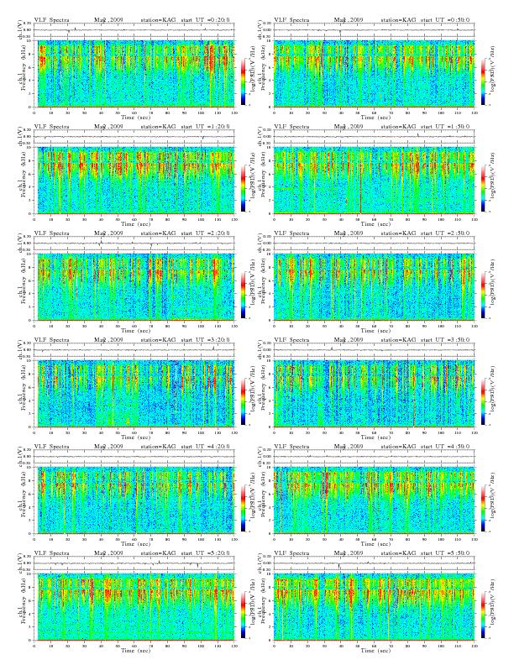This screenshot has height=665, width=514.
Task: Click the title text 'start UT =4:50:0'
Action: 445,447
